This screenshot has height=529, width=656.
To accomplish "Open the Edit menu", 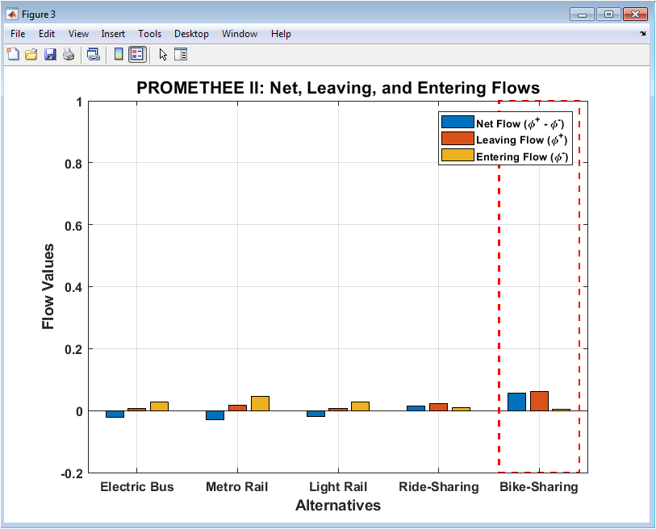I will (x=47, y=34).
